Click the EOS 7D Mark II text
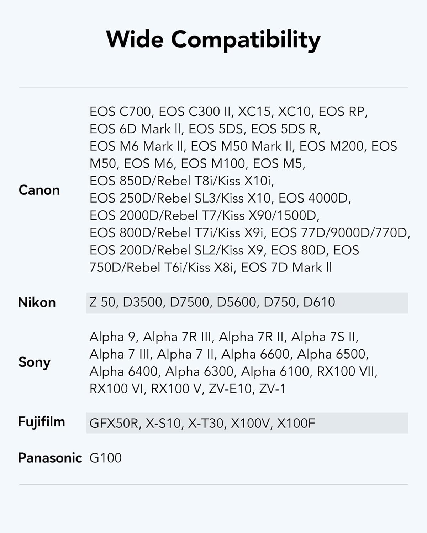This screenshot has width=427, height=533. [286, 267]
